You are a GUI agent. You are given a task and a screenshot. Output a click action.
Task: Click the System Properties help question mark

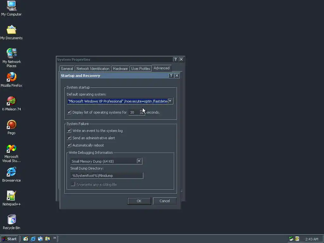(x=175, y=59)
